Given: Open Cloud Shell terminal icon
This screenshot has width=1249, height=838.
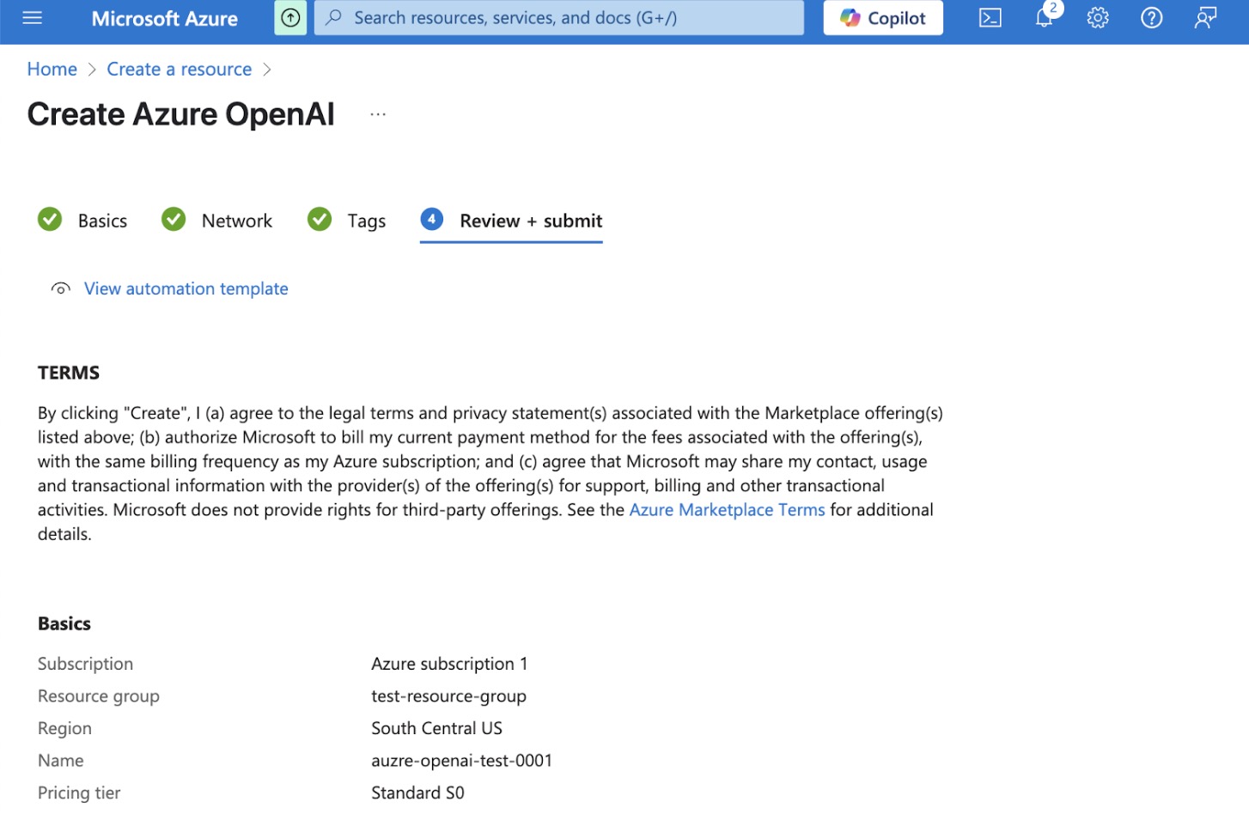Looking at the screenshot, I should (x=990, y=18).
